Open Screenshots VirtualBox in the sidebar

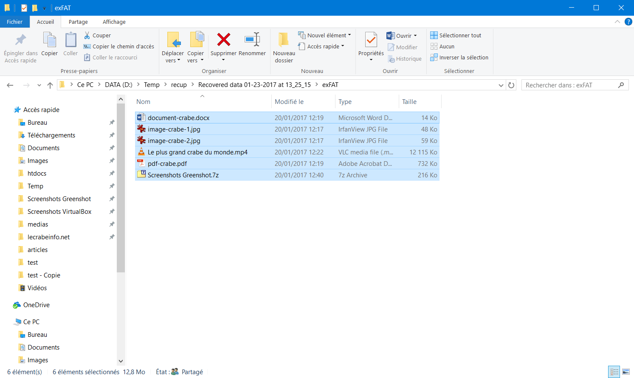click(59, 212)
